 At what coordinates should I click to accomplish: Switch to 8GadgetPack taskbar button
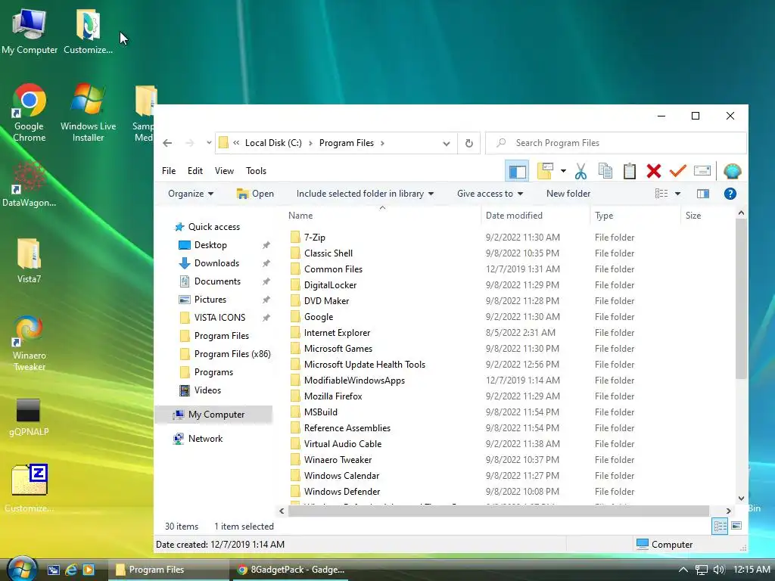pyautogui.click(x=291, y=570)
